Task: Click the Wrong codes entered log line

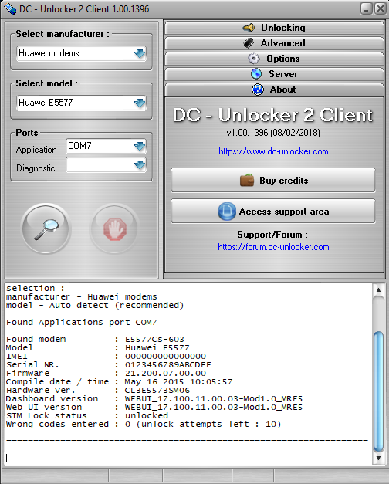Action: pyautogui.click(x=144, y=424)
